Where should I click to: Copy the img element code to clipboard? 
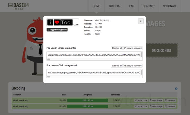(x=133, y=48)
